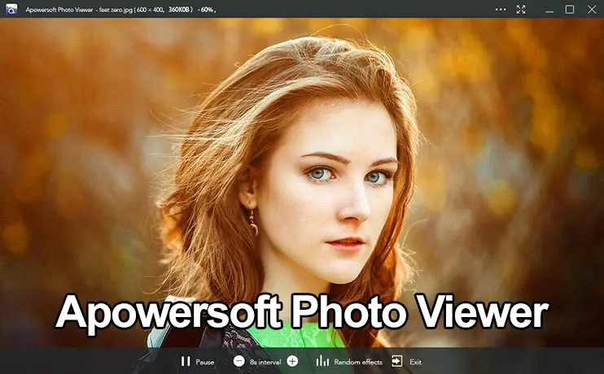
Task: Minimize the photo viewer window
Action: coord(549,10)
